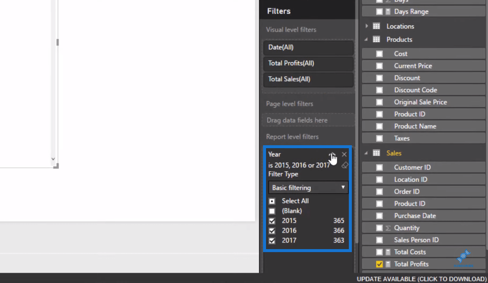The width and height of the screenshot is (488, 283).
Task: Click the page level 'Drag data fields here' well
Action: coord(308,120)
